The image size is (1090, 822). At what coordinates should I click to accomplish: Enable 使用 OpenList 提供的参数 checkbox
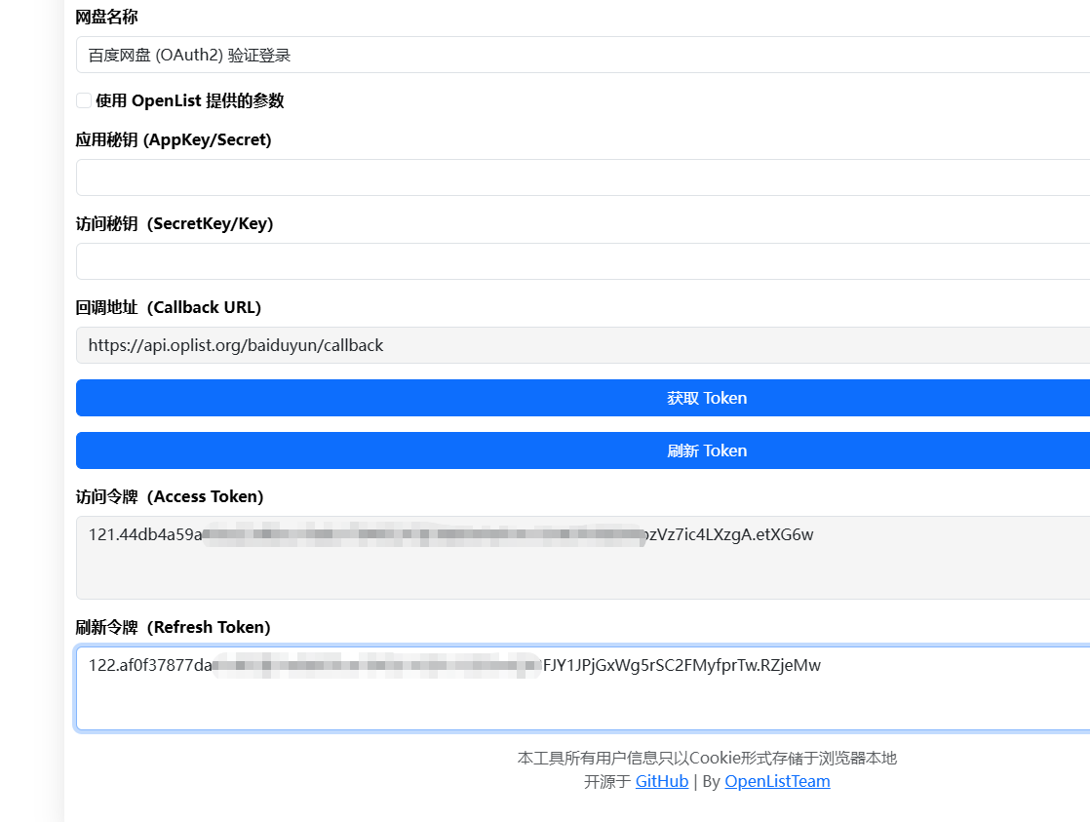click(84, 100)
